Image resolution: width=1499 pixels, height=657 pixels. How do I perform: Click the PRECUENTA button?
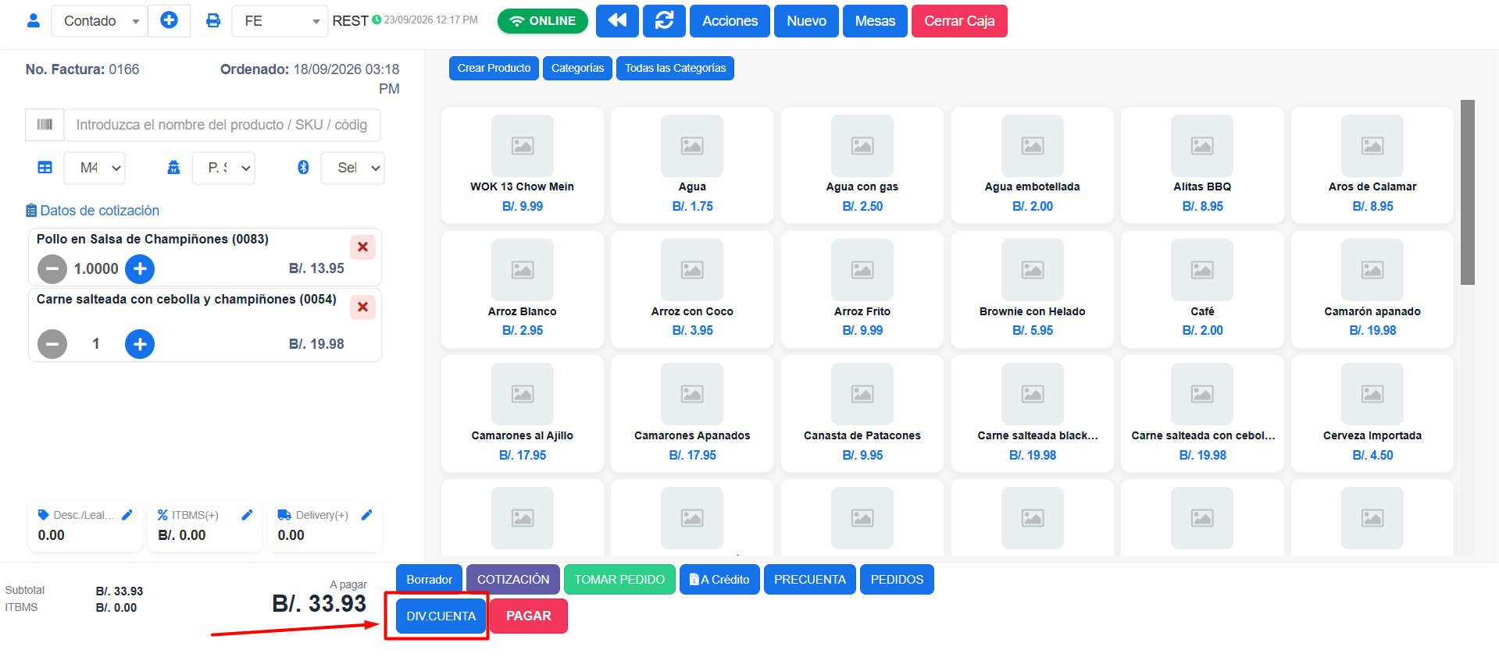(x=810, y=580)
